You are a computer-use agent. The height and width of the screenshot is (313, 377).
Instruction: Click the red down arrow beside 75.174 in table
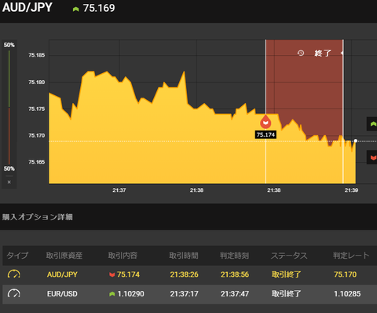(x=112, y=274)
